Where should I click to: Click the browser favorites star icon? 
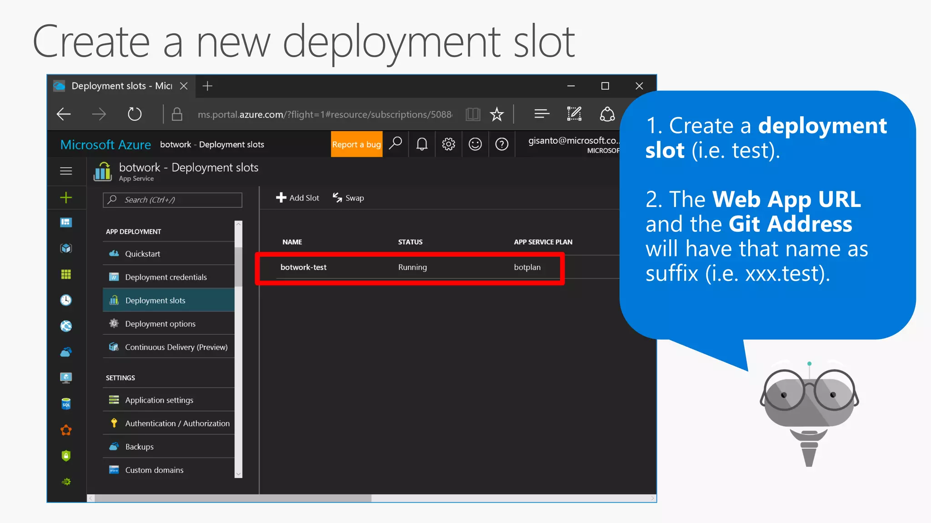(497, 114)
